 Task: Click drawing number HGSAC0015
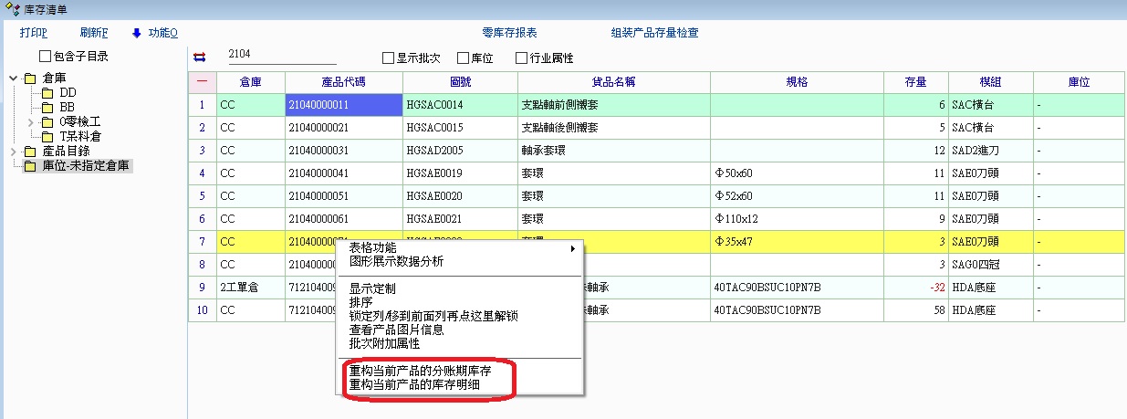click(x=460, y=128)
